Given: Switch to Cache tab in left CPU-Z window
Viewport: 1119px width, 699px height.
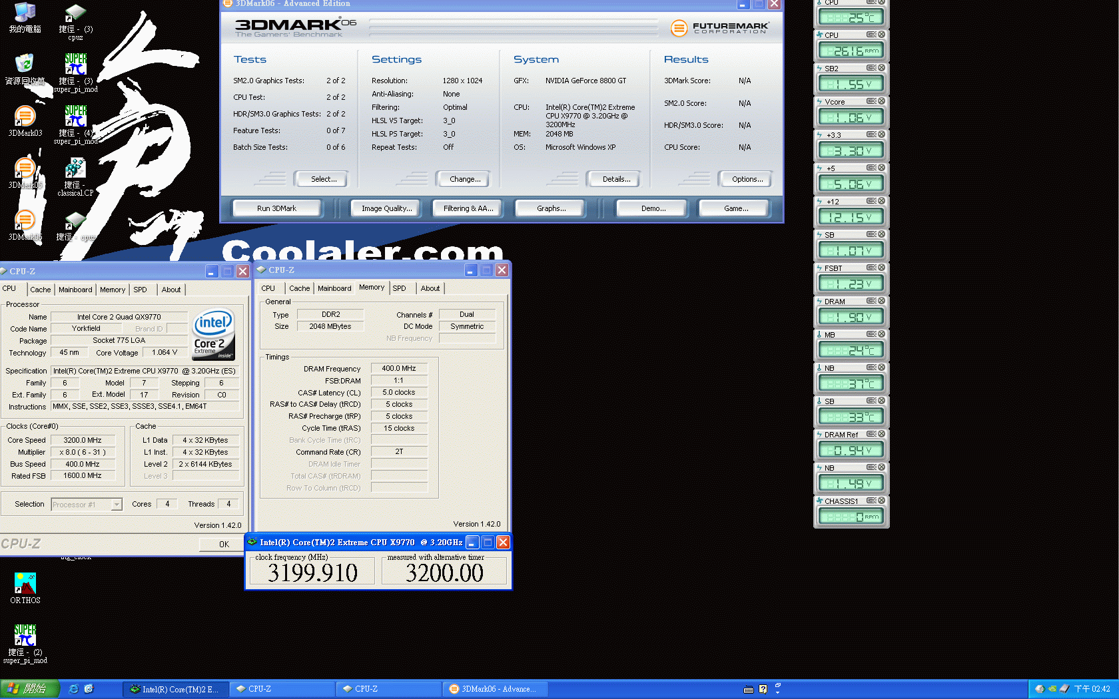Looking at the screenshot, I should [40, 290].
